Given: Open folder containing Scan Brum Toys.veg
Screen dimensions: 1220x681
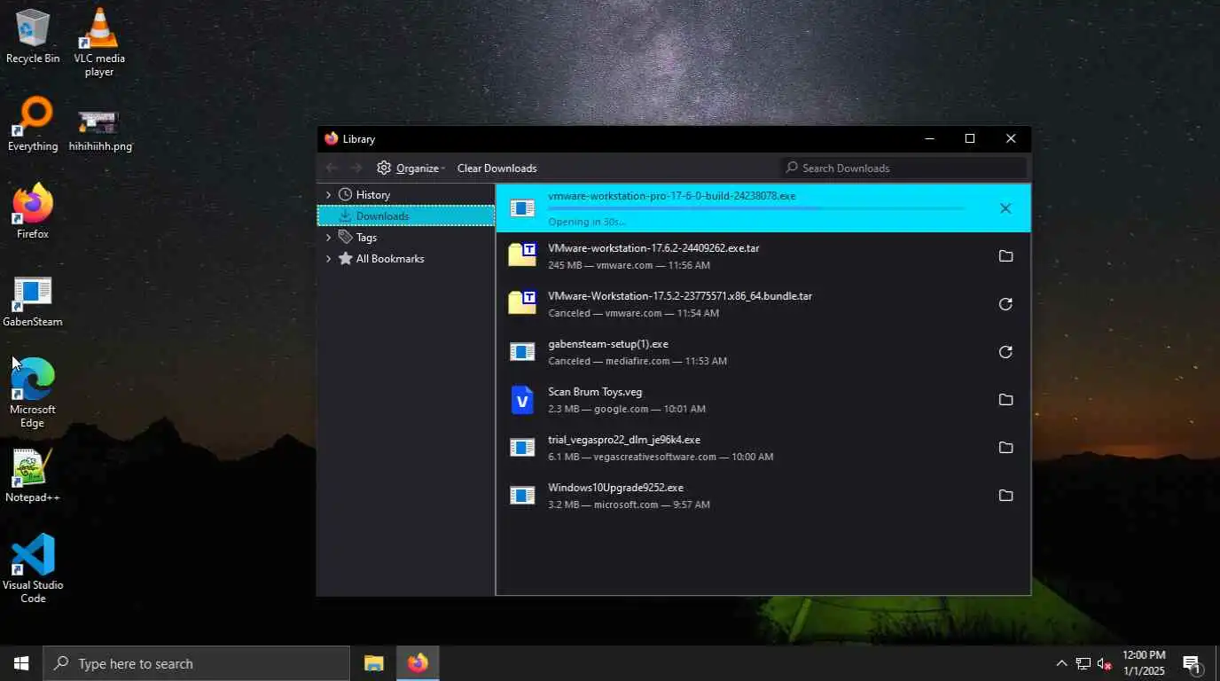Looking at the screenshot, I should [1005, 400].
